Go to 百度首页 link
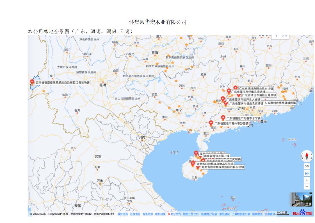 coord(135,214)
